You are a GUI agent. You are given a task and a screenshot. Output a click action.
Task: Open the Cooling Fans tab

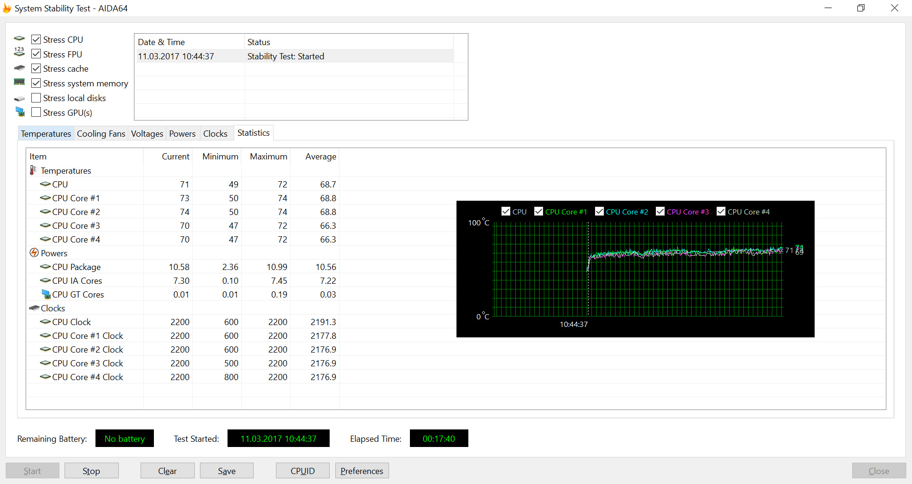[x=101, y=133]
